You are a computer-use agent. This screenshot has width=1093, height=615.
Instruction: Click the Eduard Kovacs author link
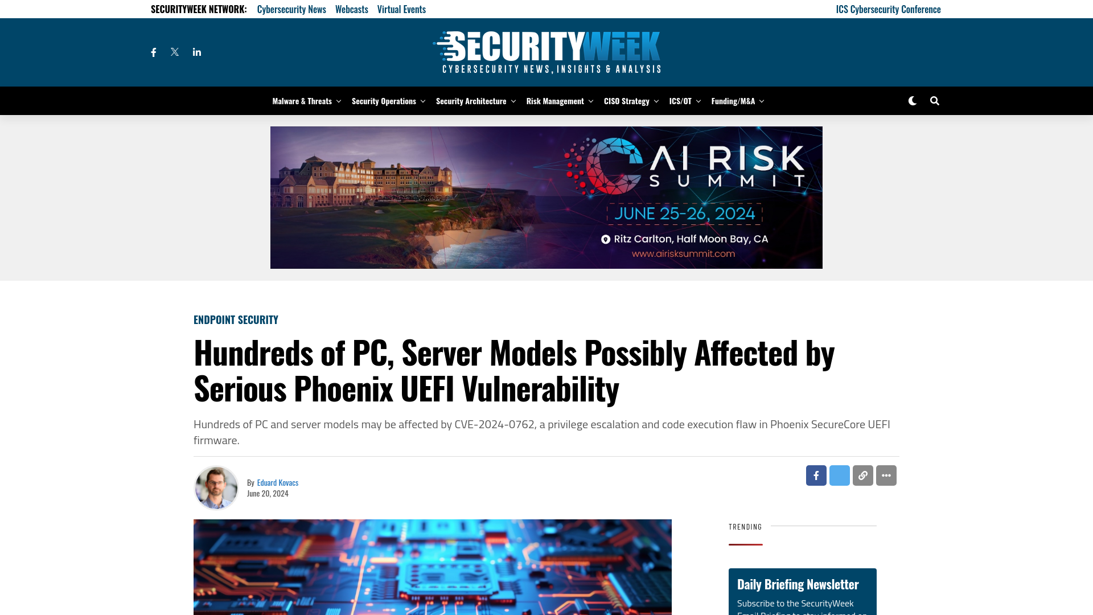278,482
